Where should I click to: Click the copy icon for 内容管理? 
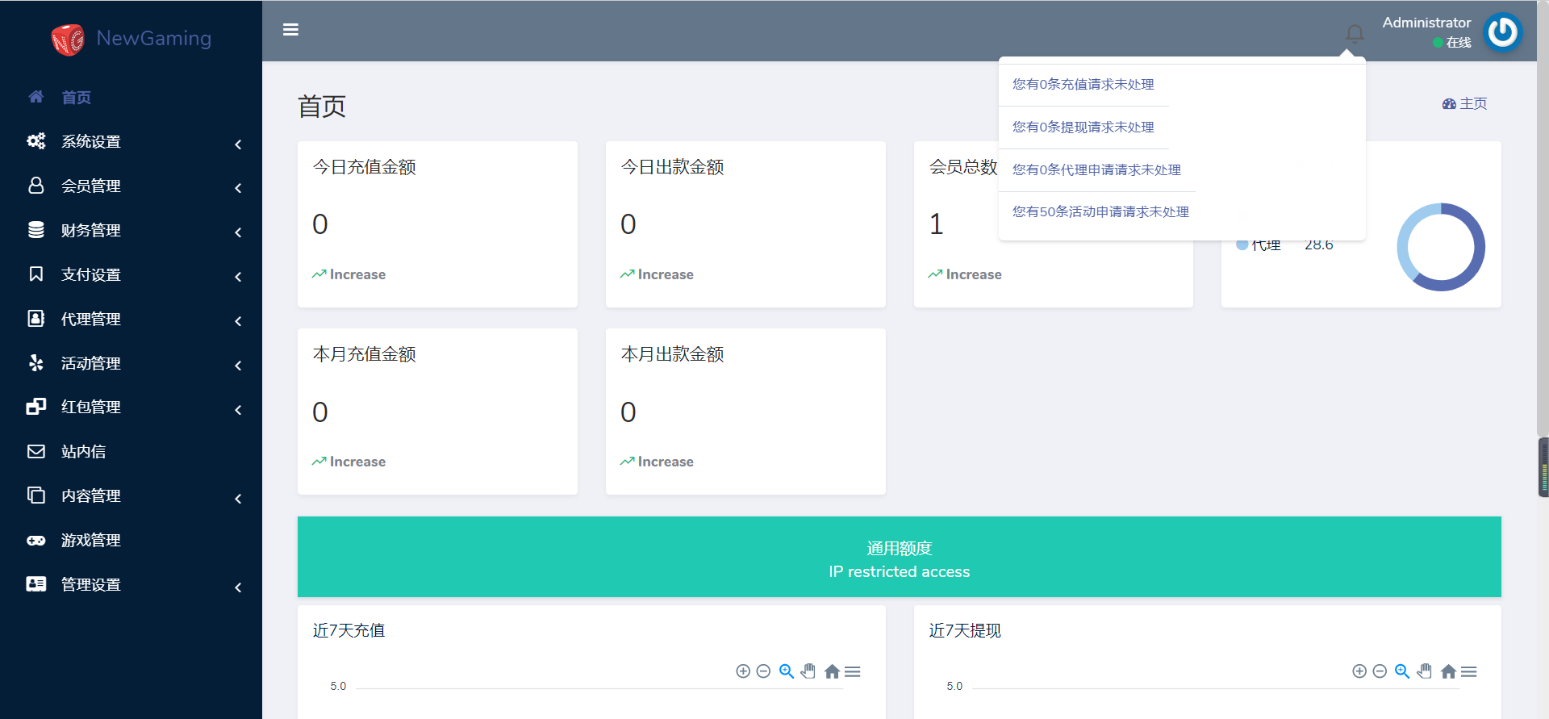36,495
